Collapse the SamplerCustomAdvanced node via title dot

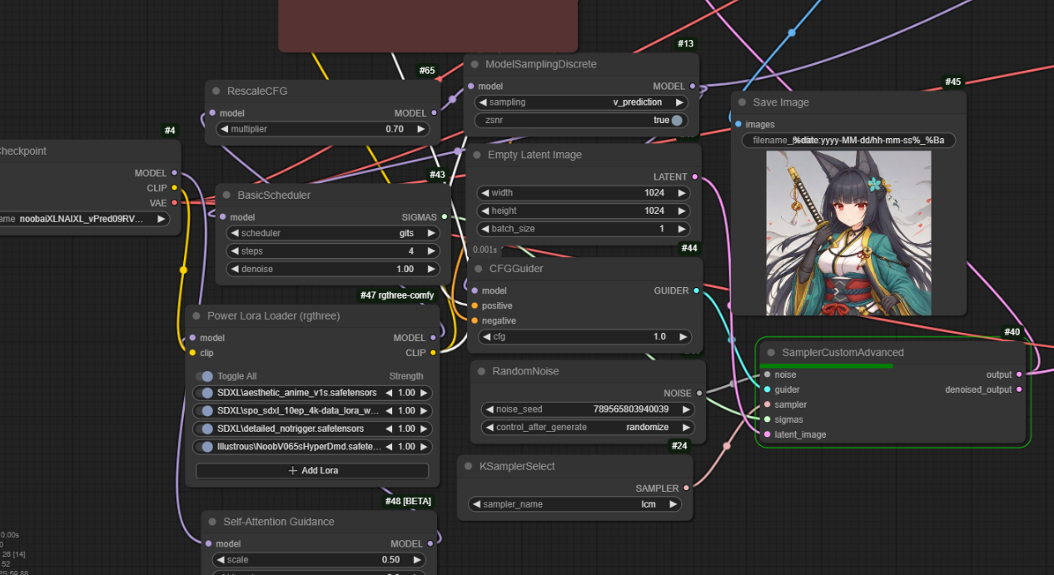point(771,352)
